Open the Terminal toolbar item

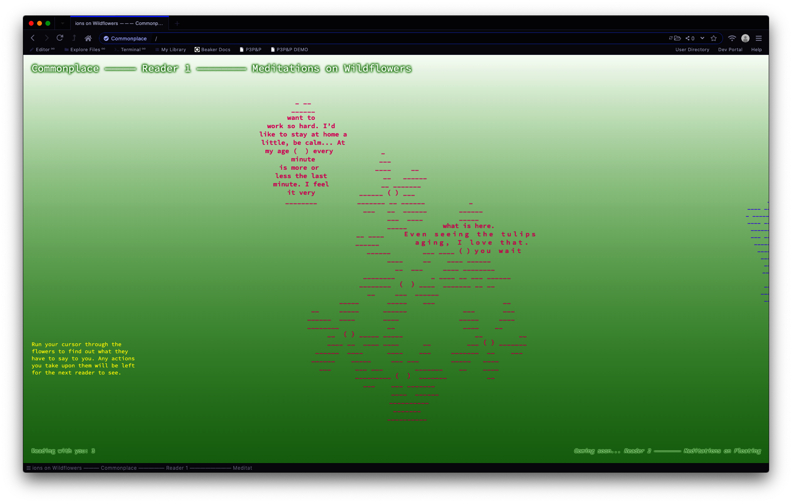coord(130,50)
